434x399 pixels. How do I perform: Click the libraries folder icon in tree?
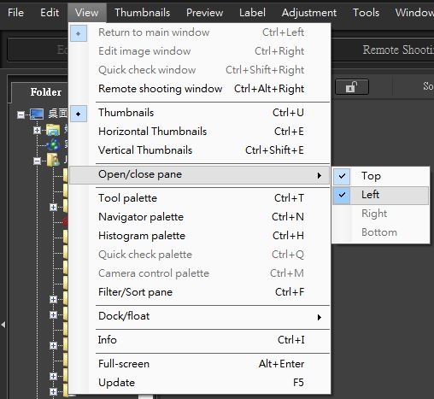(x=53, y=130)
